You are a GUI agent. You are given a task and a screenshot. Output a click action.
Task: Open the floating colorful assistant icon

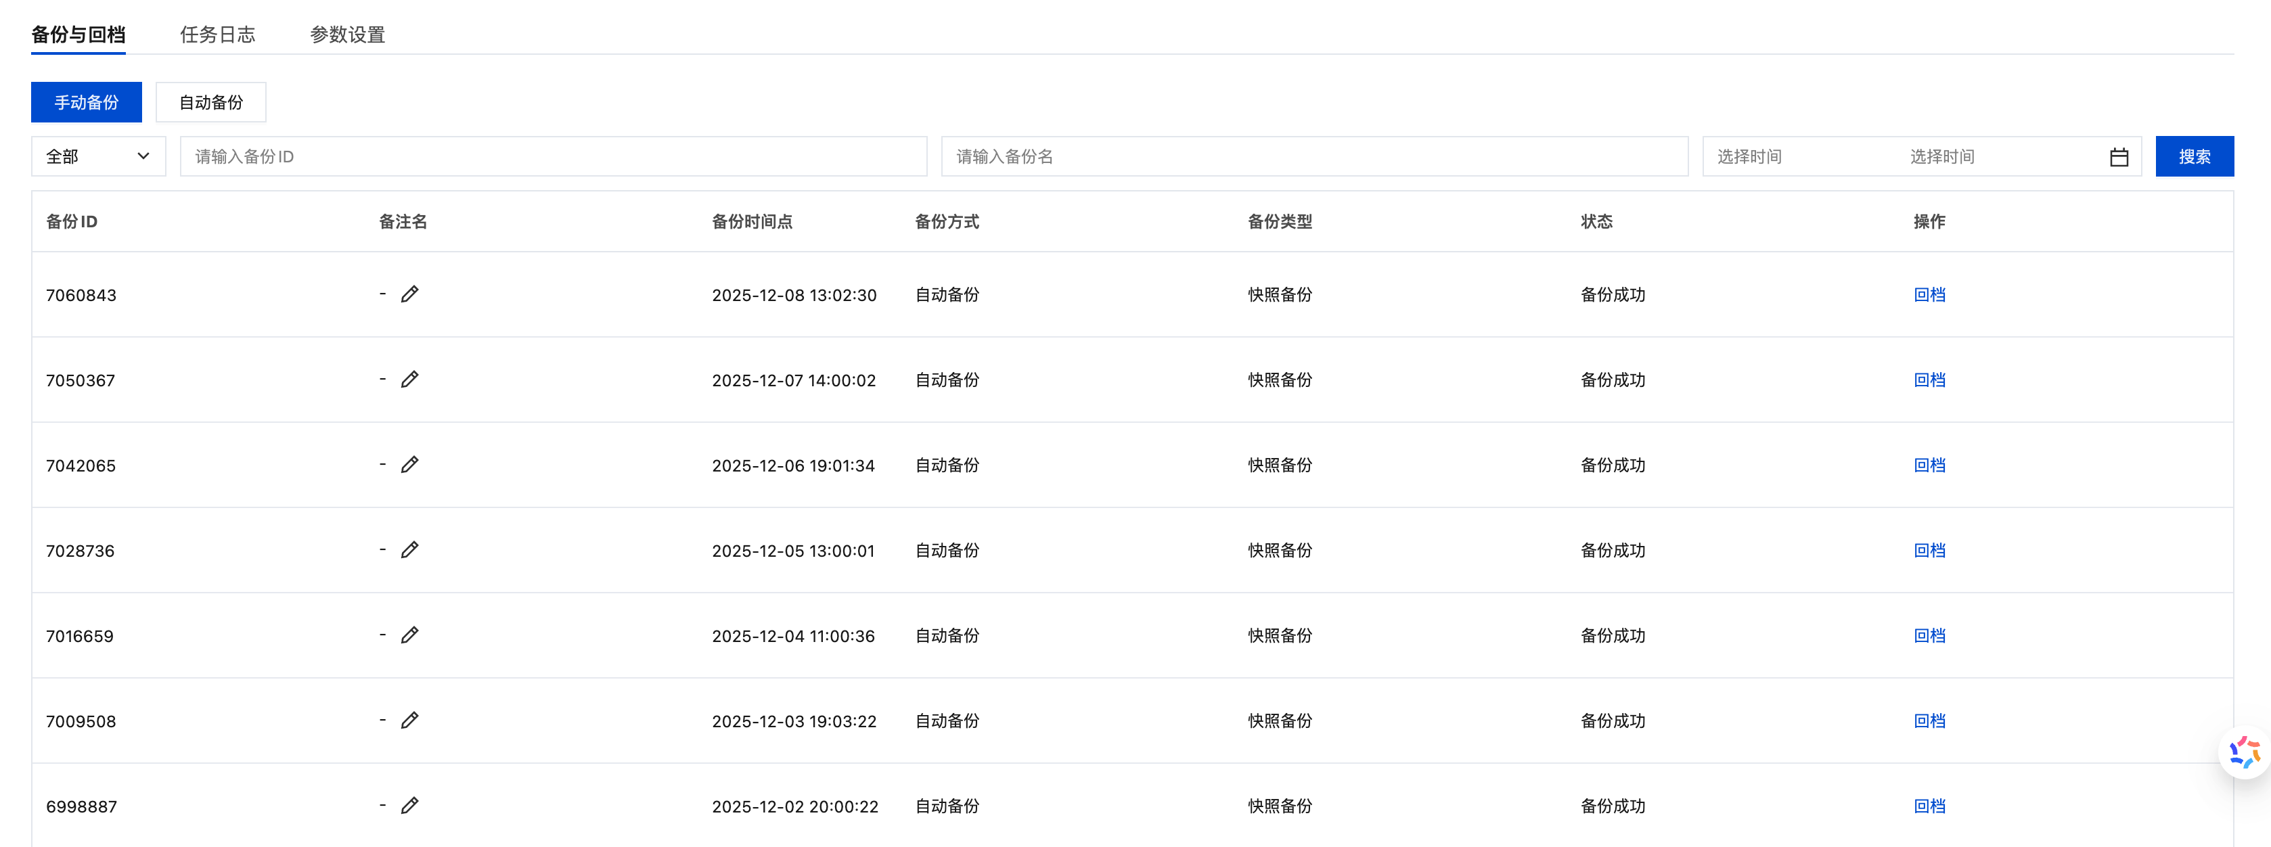tap(2244, 752)
